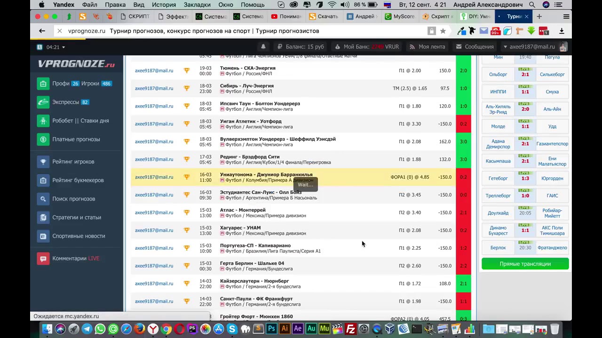Click mail extension icon in toolbar

coord(484,31)
